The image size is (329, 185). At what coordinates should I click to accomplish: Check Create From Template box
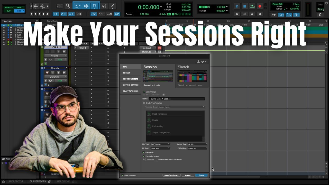tap(144, 103)
